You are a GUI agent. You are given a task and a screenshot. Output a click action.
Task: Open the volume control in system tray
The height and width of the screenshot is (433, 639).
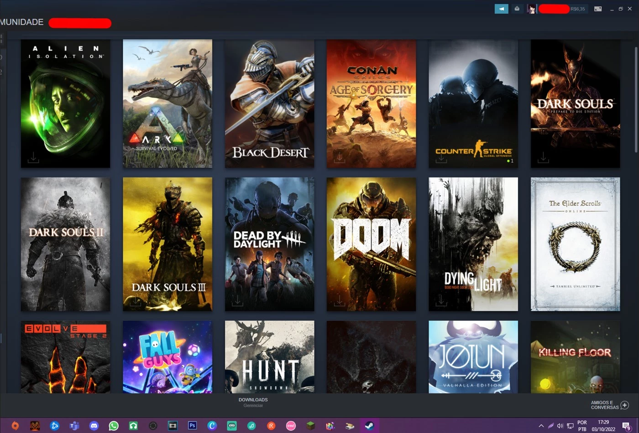coord(560,426)
